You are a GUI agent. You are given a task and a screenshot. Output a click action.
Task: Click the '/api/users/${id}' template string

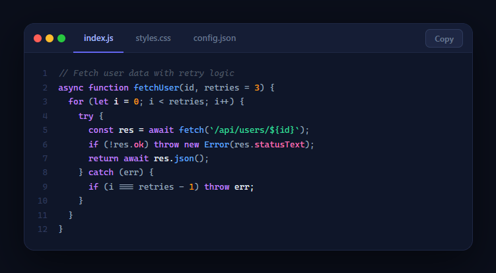click(255, 130)
